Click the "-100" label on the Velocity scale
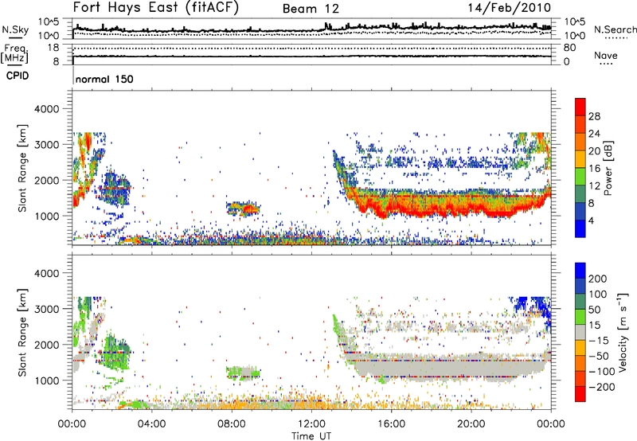 click(601, 372)
